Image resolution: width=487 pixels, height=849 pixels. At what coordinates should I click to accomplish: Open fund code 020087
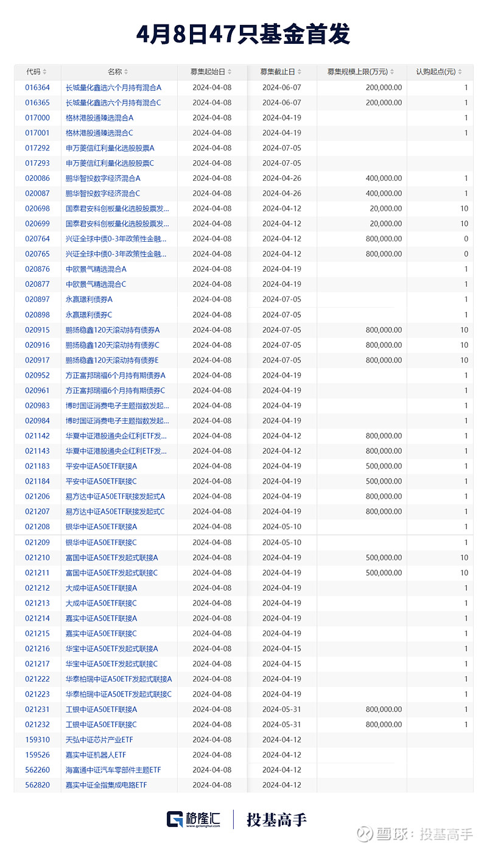38,194
